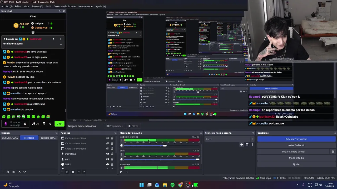Mute Audio del escritorio speaker

(x=122, y=145)
